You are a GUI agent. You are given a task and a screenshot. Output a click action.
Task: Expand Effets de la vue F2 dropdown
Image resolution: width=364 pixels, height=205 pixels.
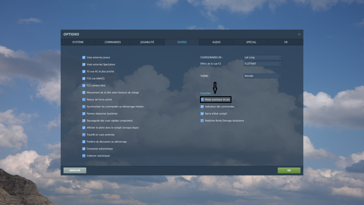click(262, 64)
